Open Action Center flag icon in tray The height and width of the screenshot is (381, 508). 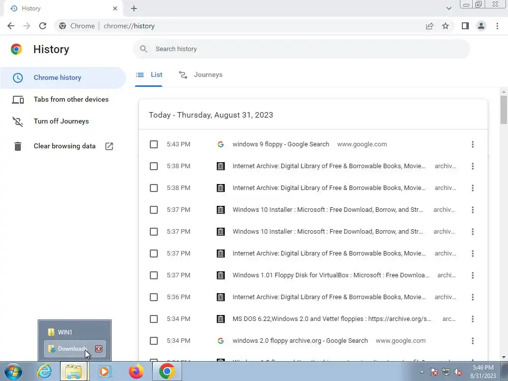(x=434, y=372)
